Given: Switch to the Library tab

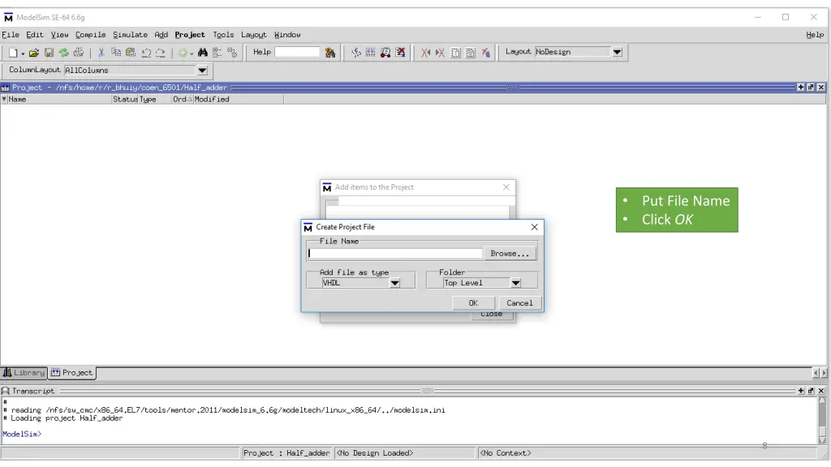Looking at the screenshot, I should point(24,373).
